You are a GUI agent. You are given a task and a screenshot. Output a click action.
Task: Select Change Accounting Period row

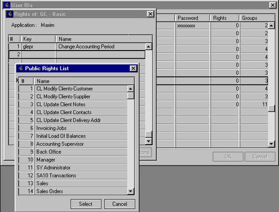77,47
